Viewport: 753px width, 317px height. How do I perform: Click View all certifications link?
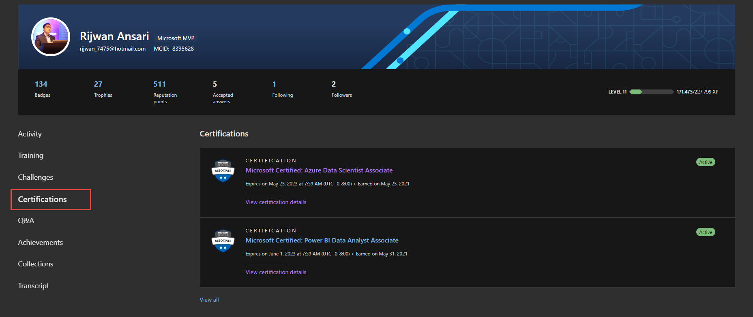(x=209, y=300)
